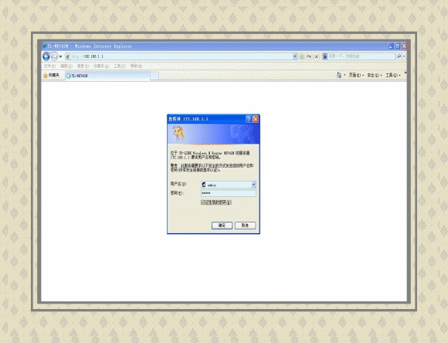
Task: Close the 连接到 login dialog
Action: pos(256,119)
